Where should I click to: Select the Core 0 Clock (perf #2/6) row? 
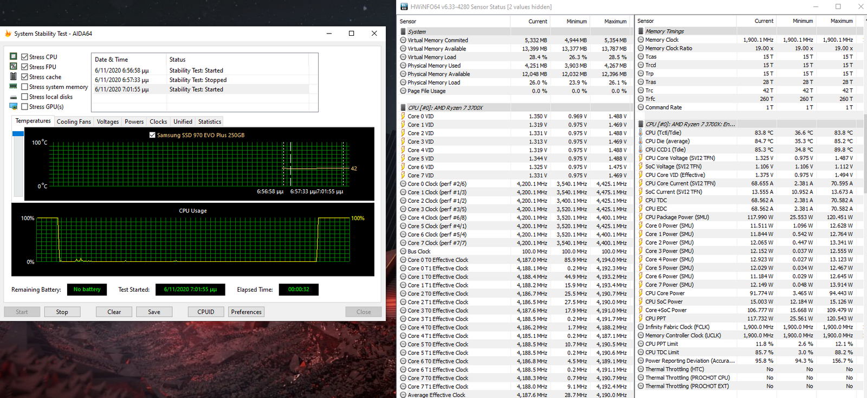(514, 184)
